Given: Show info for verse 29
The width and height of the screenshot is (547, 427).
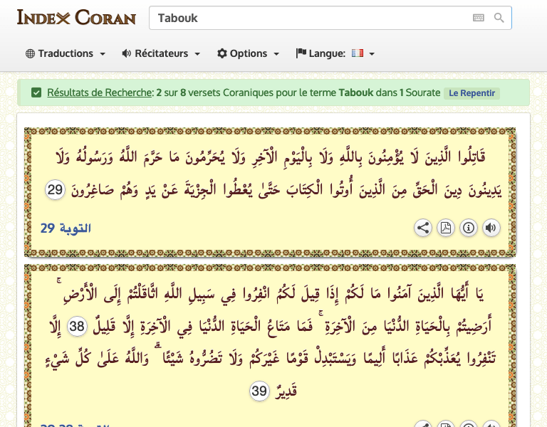Looking at the screenshot, I should tap(469, 228).
